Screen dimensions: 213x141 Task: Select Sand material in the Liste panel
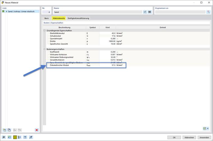21,11
